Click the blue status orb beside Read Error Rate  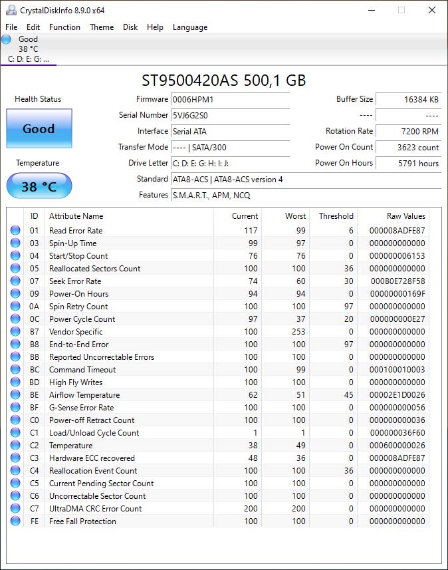coord(15,231)
